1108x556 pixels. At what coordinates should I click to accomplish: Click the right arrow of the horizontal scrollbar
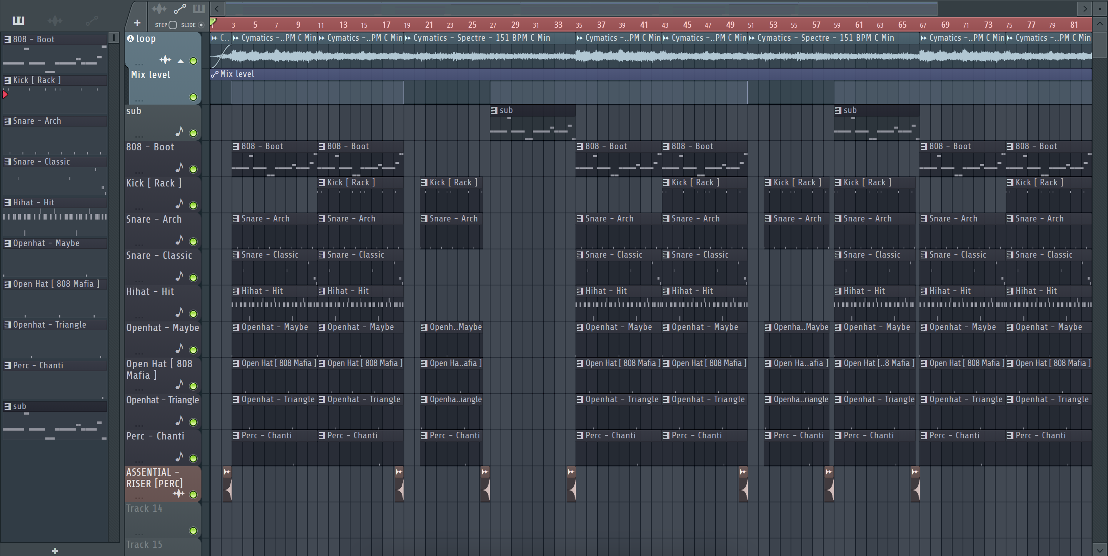point(1085,8)
